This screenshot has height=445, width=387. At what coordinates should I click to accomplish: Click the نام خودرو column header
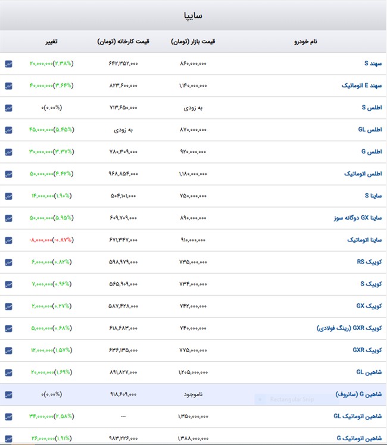click(305, 42)
